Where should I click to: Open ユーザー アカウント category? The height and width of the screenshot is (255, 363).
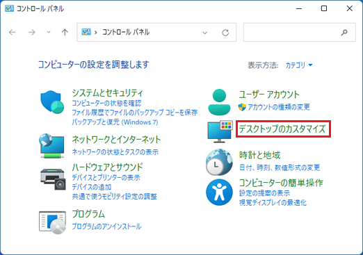[269, 94]
